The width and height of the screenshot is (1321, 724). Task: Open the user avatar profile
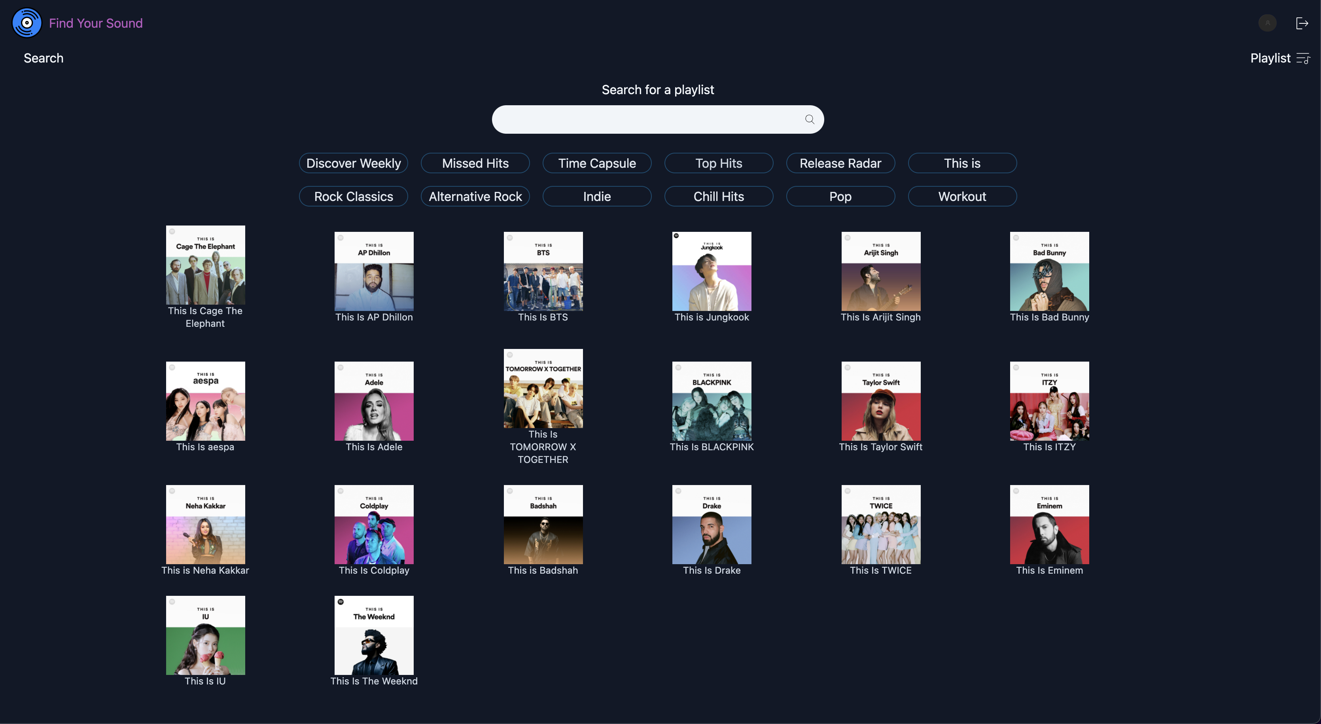[x=1267, y=23]
